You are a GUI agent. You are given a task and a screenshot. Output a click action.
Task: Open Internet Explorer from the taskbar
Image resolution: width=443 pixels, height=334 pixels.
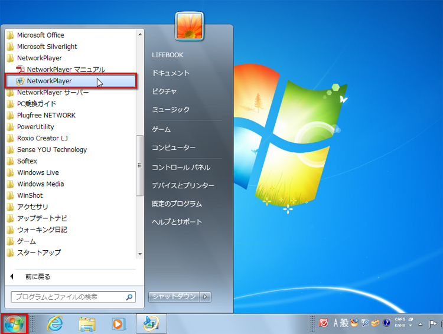pyautogui.click(x=55, y=324)
